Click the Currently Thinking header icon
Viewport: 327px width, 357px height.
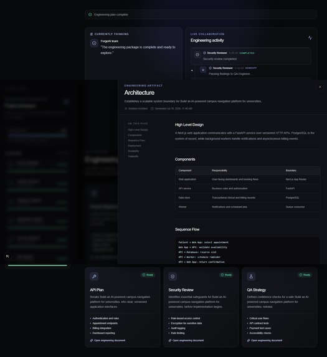[92, 34]
